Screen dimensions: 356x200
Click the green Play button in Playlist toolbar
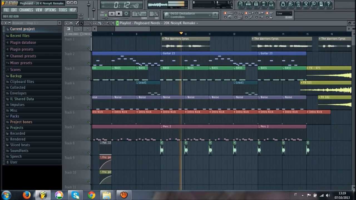tap(117, 23)
